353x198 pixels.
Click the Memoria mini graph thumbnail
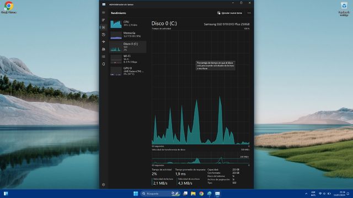coord(116,35)
